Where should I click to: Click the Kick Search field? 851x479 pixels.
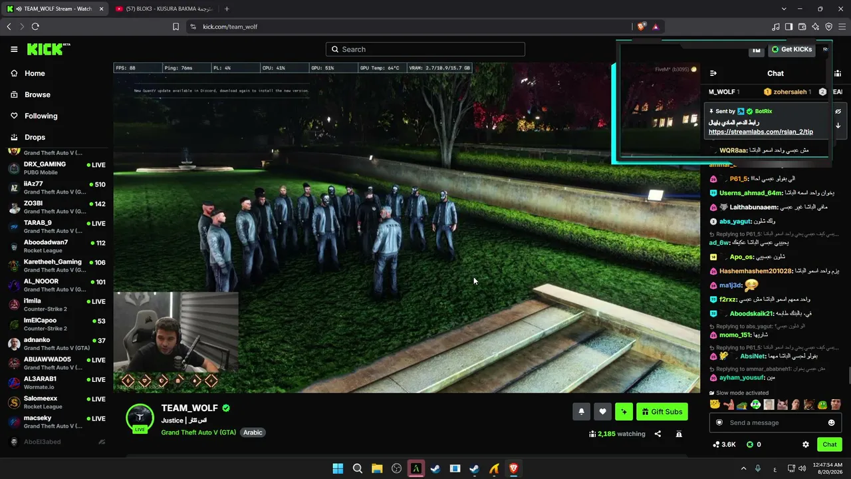tap(425, 49)
